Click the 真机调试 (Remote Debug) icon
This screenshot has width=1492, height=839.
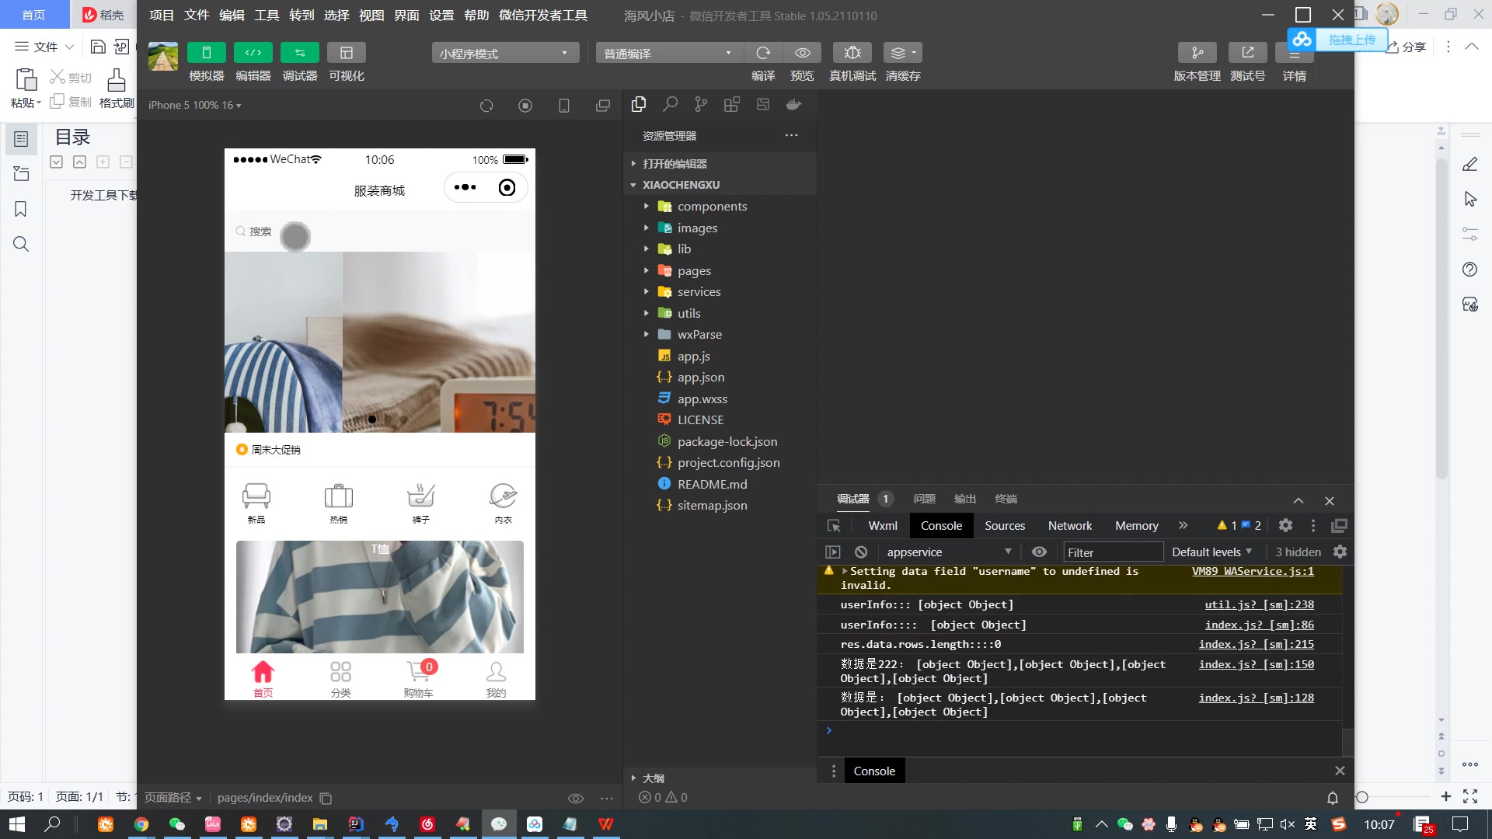(852, 52)
